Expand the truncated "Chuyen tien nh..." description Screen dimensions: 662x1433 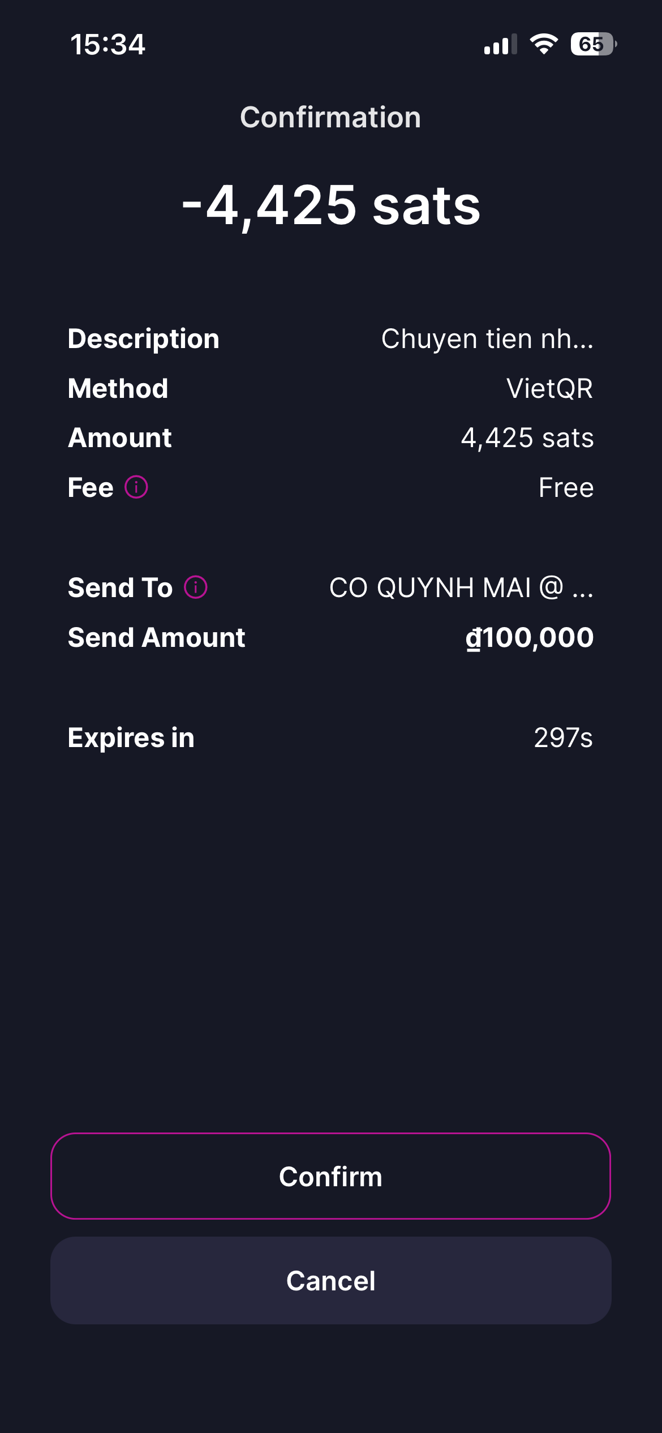tap(487, 339)
